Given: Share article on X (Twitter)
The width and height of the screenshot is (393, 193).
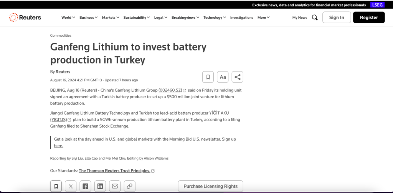Looking at the screenshot, I should coord(71,186).
